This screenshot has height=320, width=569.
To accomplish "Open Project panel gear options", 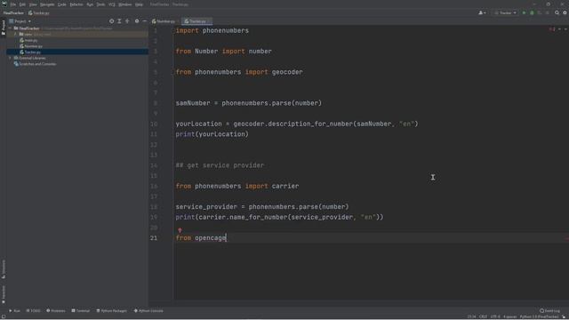I will pos(137,21).
